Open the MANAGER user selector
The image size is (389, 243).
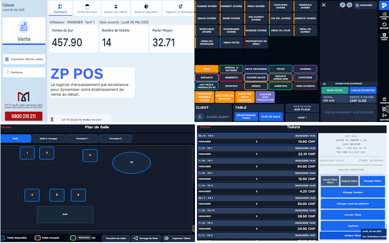(x=365, y=5)
